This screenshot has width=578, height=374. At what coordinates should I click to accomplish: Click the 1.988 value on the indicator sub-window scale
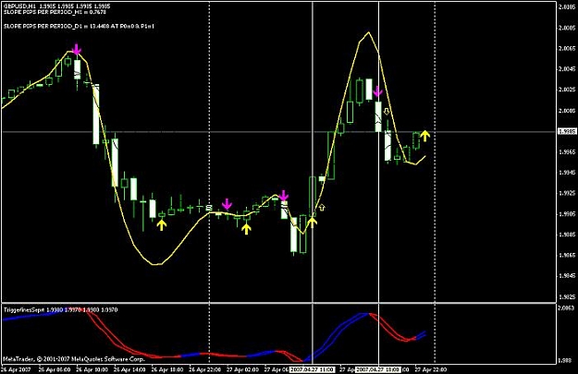coord(565,361)
